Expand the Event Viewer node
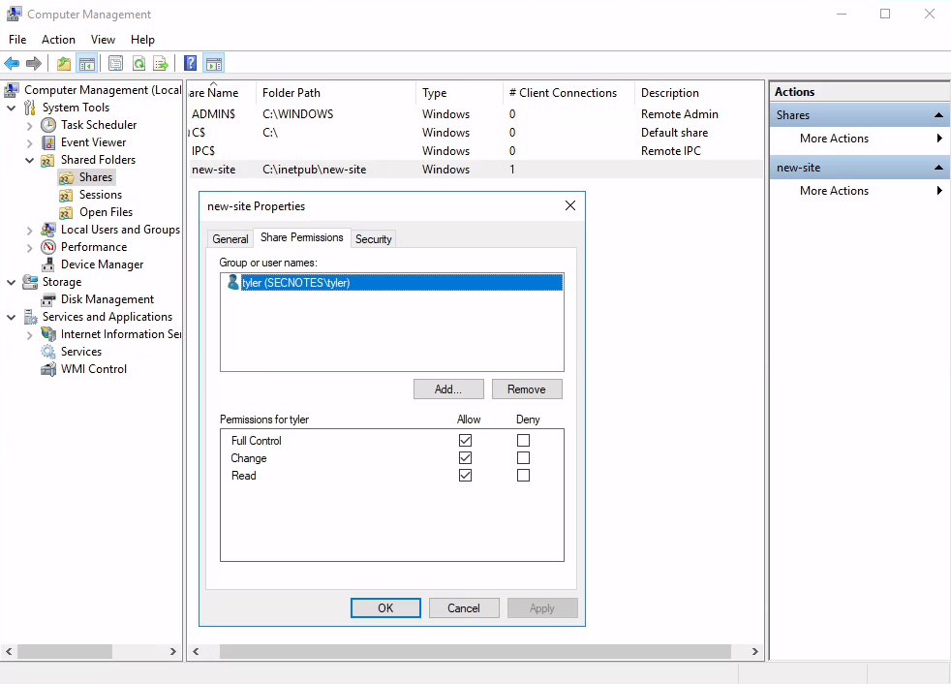 tap(30, 143)
